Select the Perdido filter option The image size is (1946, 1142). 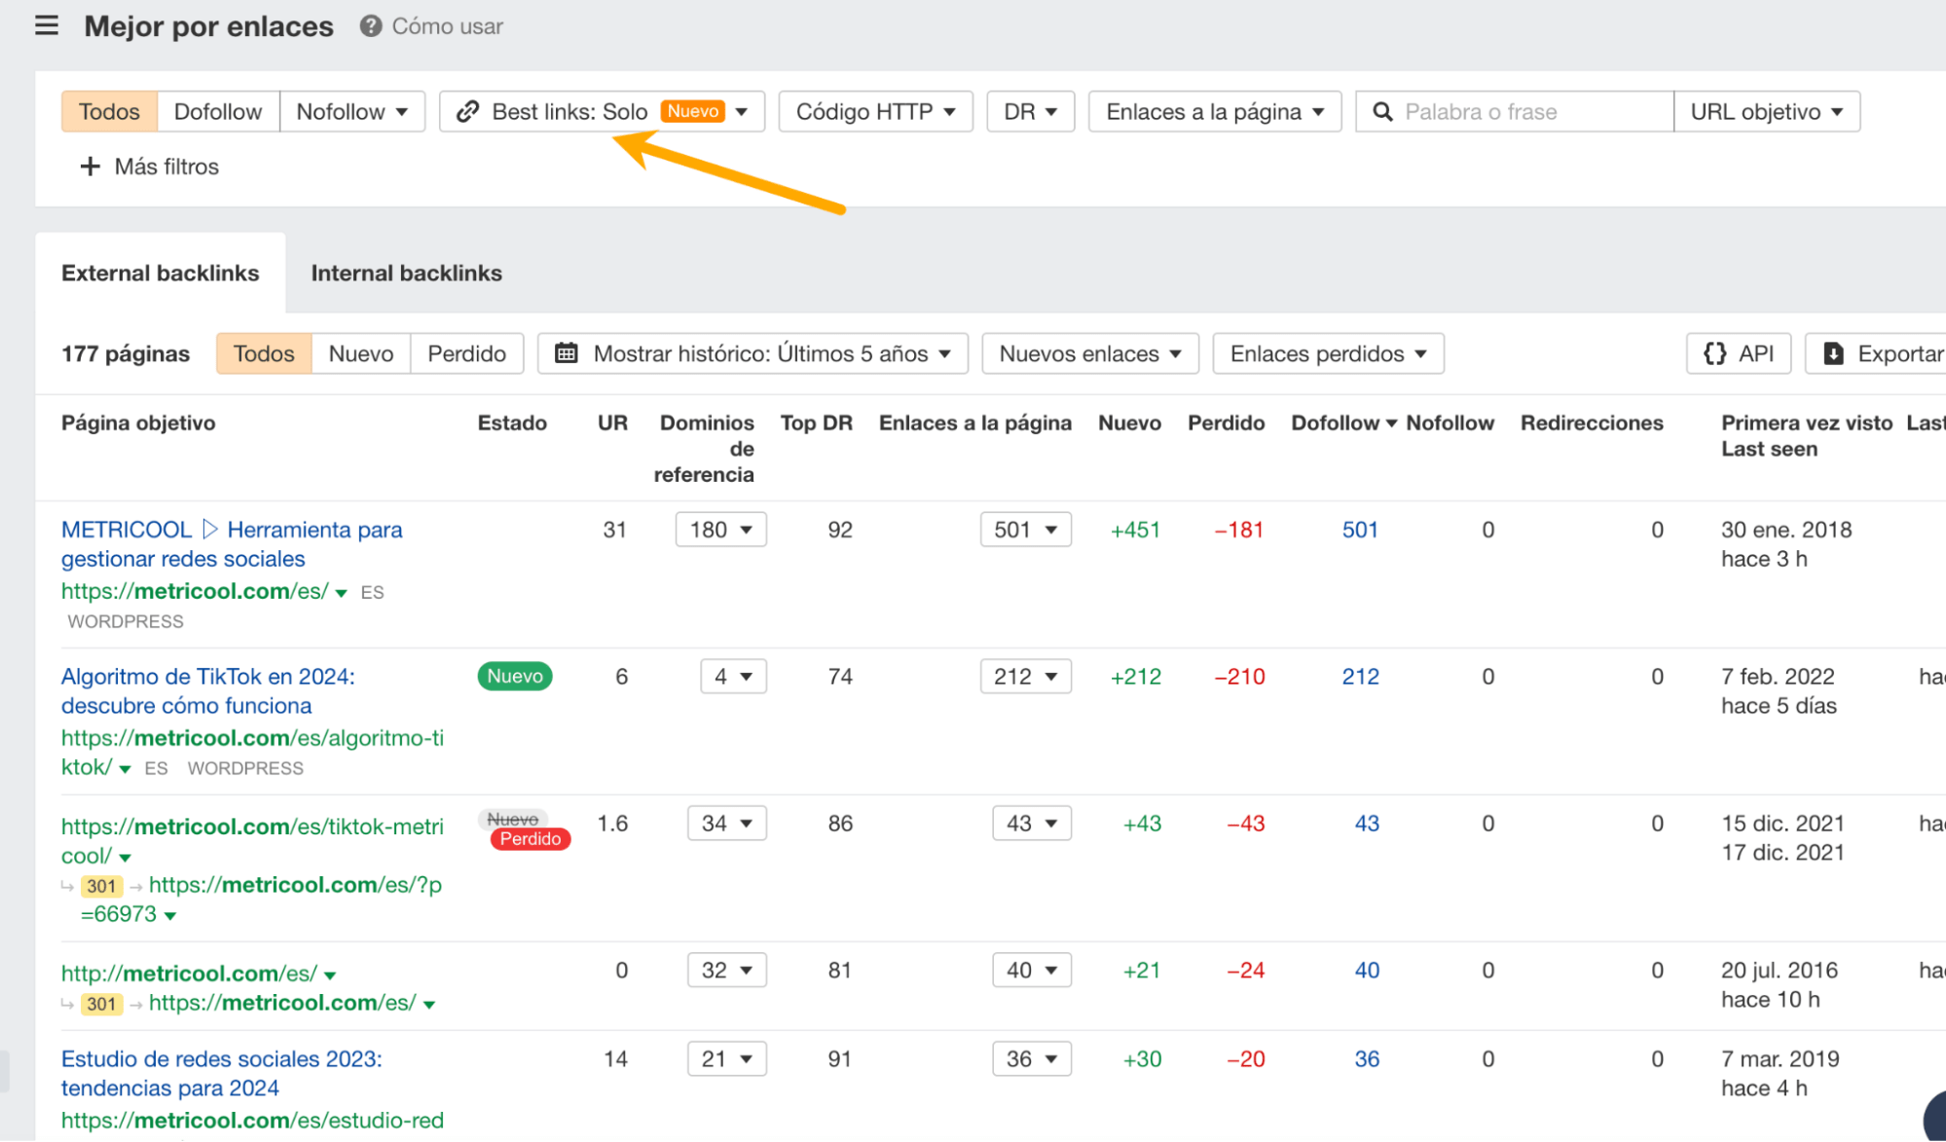point(467,353)
